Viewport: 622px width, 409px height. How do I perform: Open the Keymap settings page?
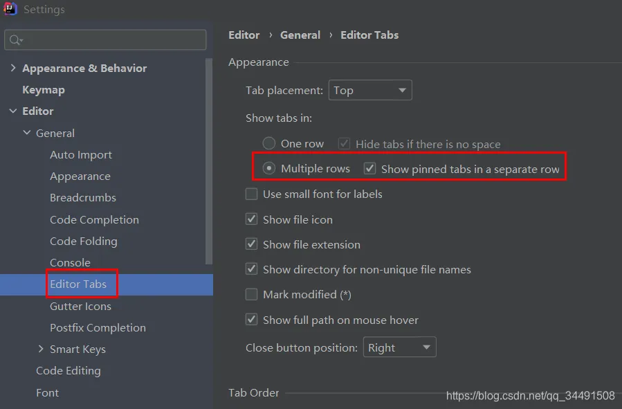[x=44, y=90]
